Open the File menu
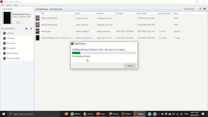The width and height of the screenshot is (208, 117). click(2, 5)
